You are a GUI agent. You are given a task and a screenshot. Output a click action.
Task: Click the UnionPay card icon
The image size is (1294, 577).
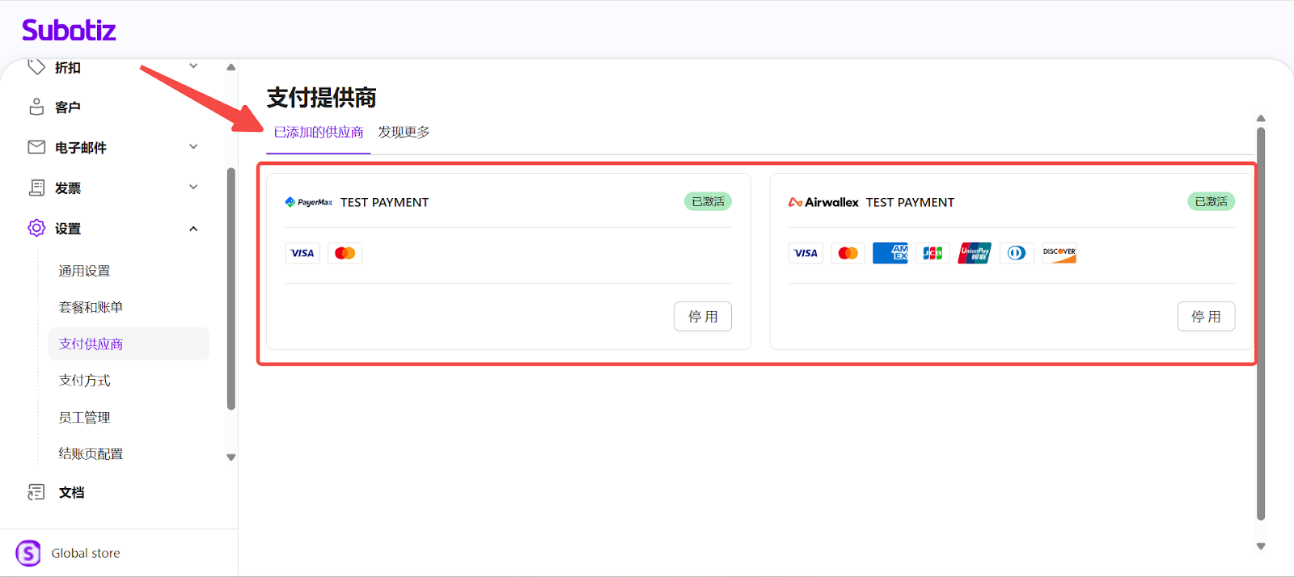(x=975, y=253)
